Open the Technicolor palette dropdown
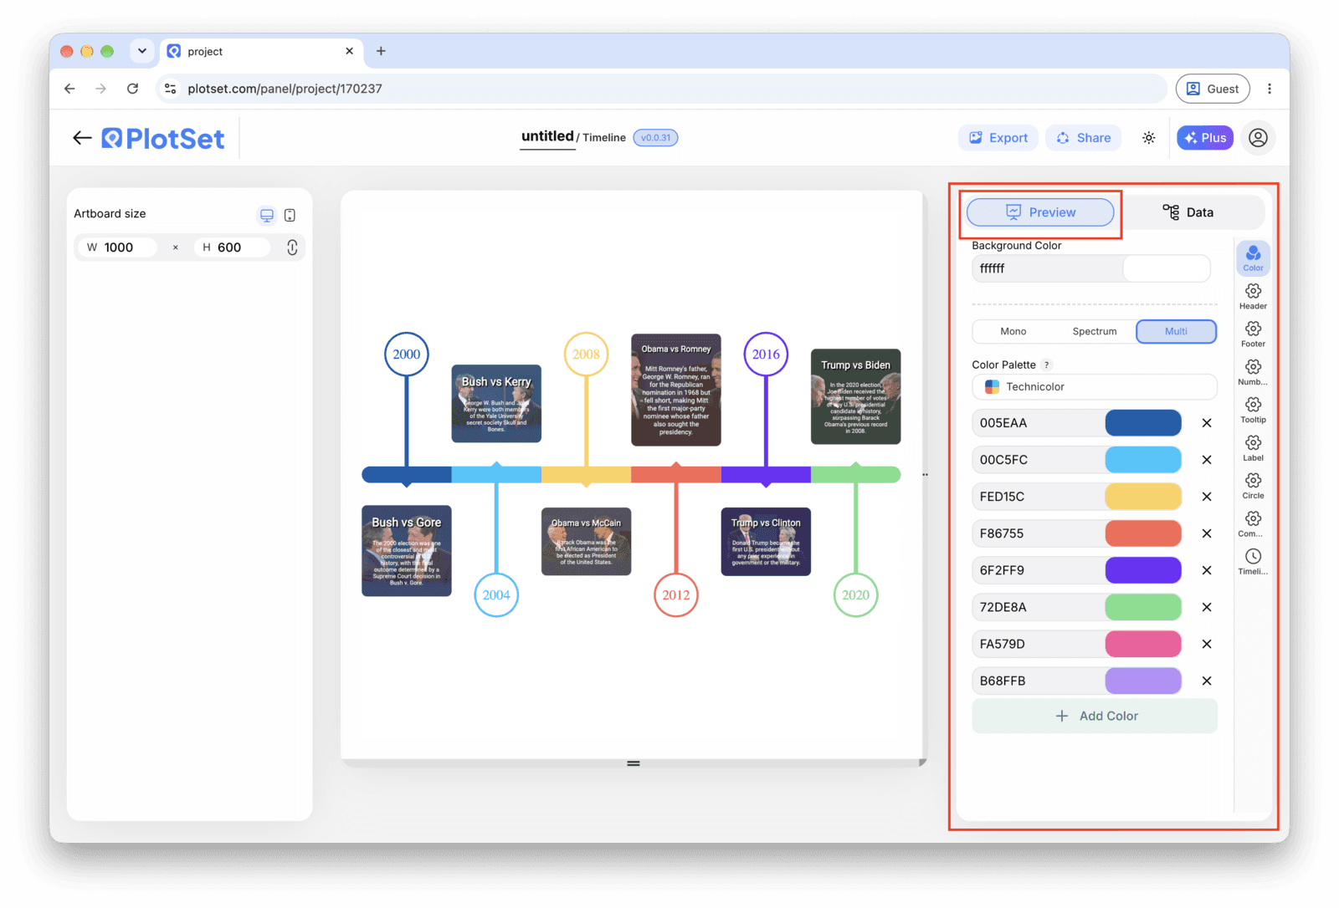 click(1094, 387)
